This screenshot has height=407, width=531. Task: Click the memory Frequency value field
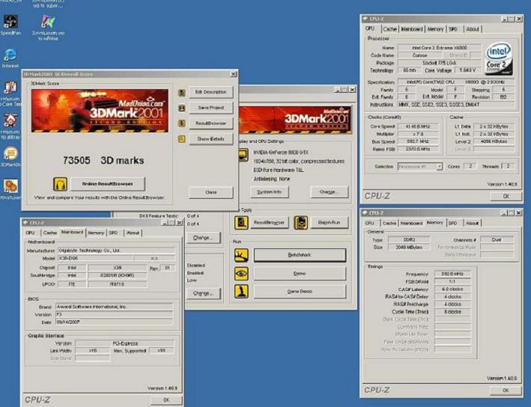(x=452, y=274)
